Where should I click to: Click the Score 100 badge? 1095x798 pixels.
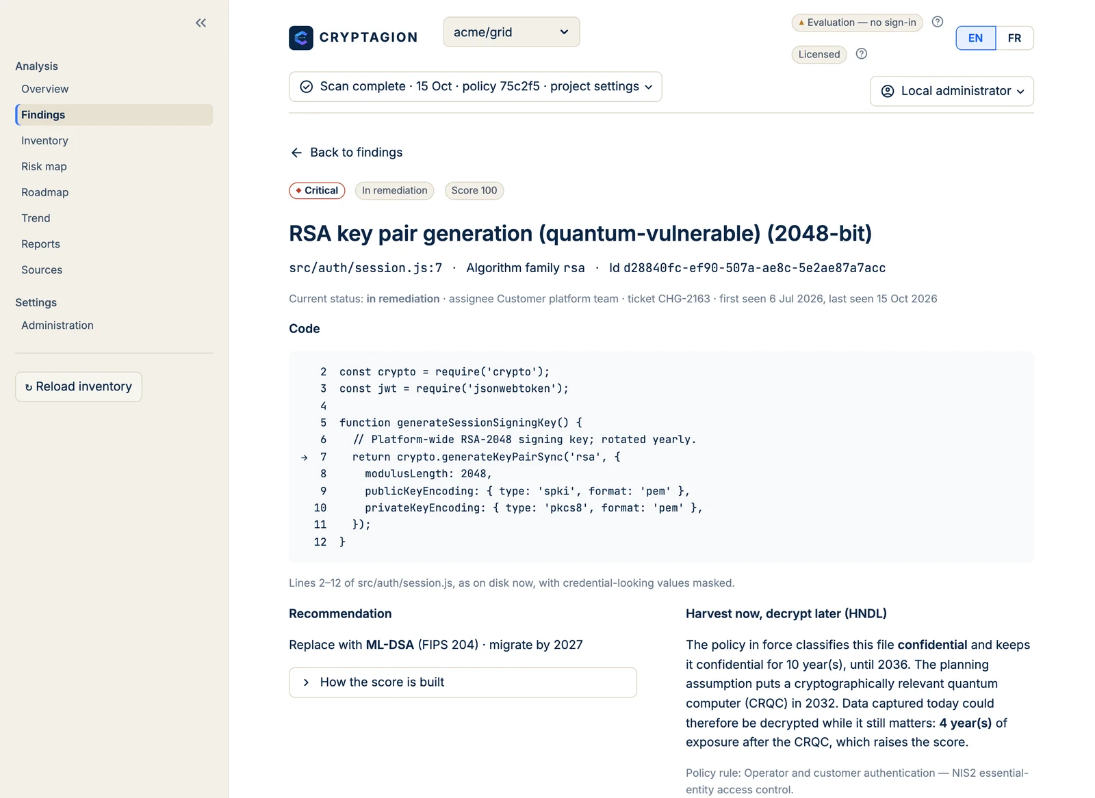[474, 191]
